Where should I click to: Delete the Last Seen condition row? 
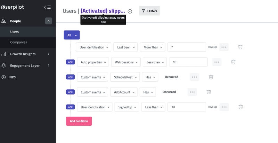pyautogui.click(x=240, y=47)
